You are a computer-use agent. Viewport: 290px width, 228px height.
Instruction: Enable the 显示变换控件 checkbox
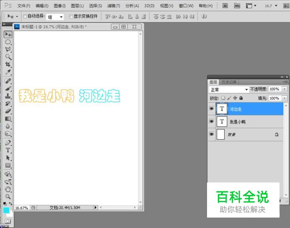[x=71, y=16]
